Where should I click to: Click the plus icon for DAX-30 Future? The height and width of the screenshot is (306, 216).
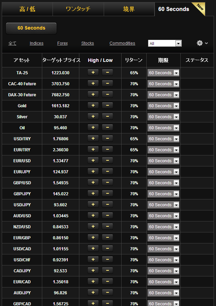[93, 95]
